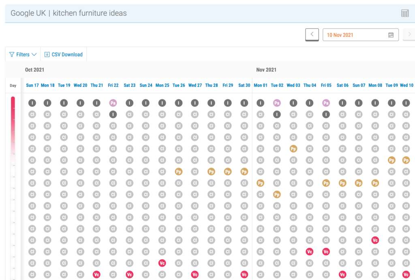Open the calendar icon in the date picker
The height and width of the screenshot is (280, 415).
(390, 35)
